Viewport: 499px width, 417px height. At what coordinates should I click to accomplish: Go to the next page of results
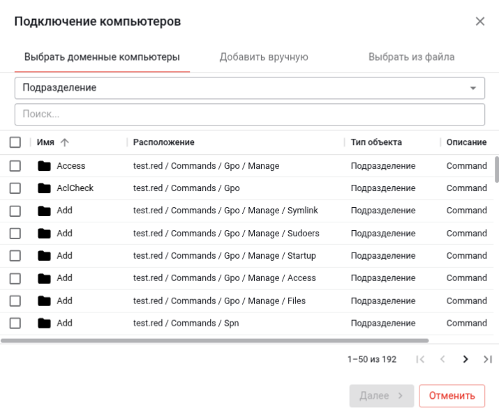[465, 359]
